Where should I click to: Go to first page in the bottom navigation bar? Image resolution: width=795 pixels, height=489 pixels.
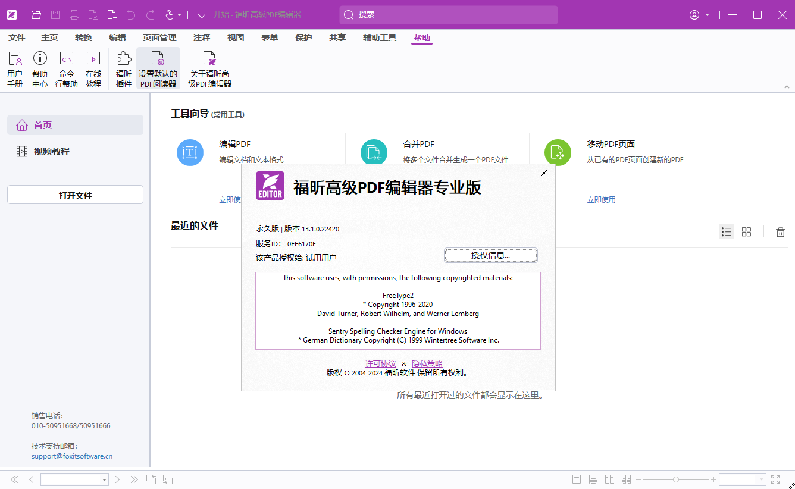coord(14,479)
